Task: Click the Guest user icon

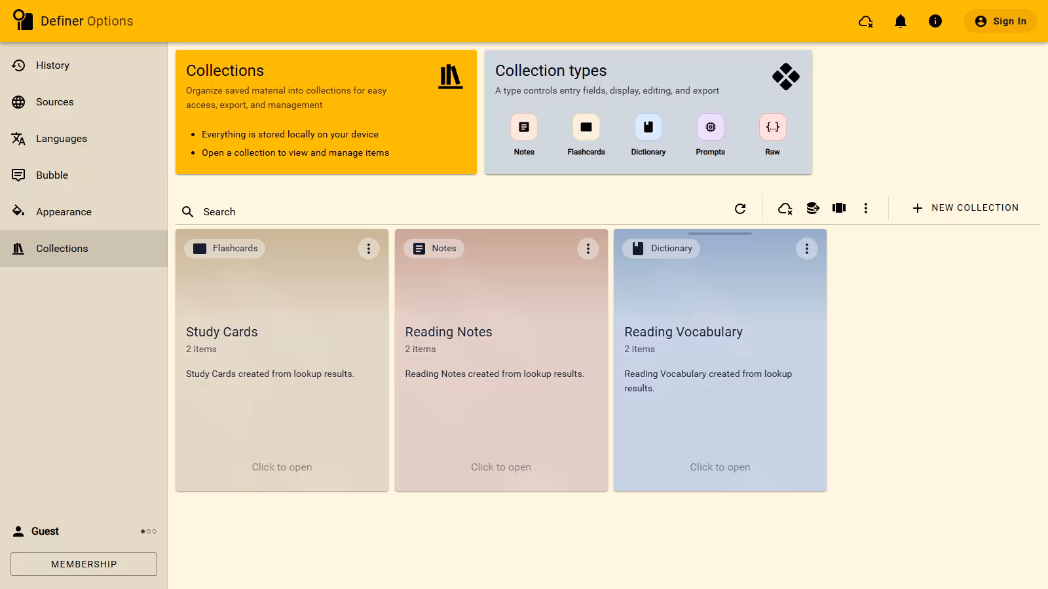Action: (x=18, y=531)
